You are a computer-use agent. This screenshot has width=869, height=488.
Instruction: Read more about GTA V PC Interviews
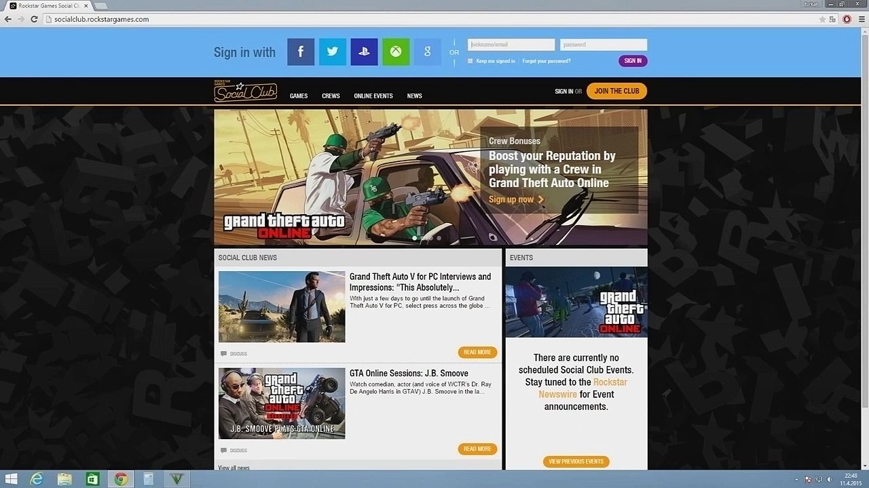coord(477,352)
